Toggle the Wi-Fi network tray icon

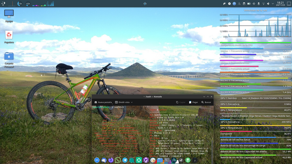pos(263,4)
